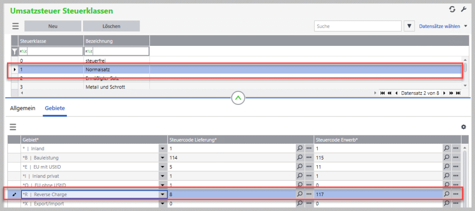This screenshot has height=211, width=475.
Task: Click ellipsis button in Inland Steuercode Erwerb
Action: [x=456, y=148]
